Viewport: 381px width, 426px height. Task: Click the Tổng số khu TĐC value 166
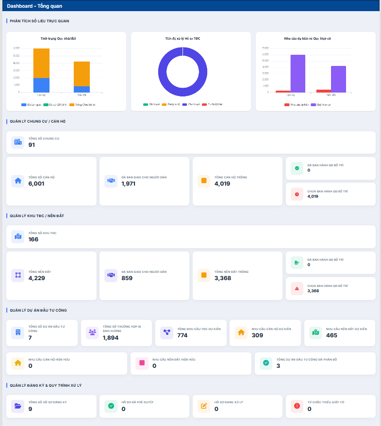tap(33, 239)
